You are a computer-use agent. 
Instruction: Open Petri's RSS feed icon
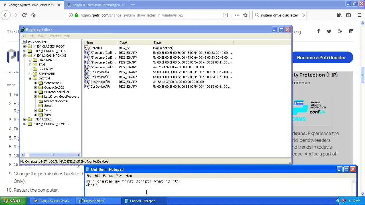coord(340,31)
